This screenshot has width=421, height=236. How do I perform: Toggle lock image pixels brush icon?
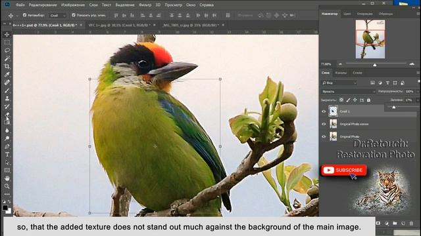[x=348, y=100]
